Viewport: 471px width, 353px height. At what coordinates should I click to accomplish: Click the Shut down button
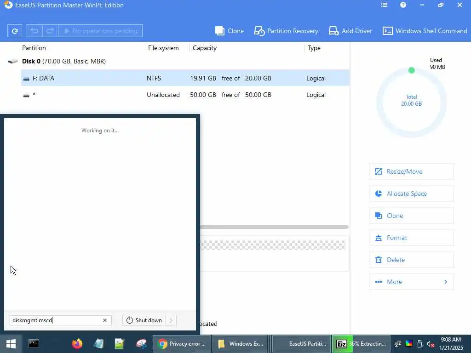[144, 320]
